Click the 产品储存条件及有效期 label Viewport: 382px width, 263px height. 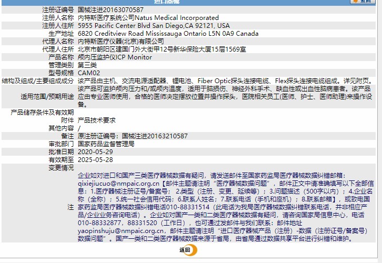click(42, 113)
